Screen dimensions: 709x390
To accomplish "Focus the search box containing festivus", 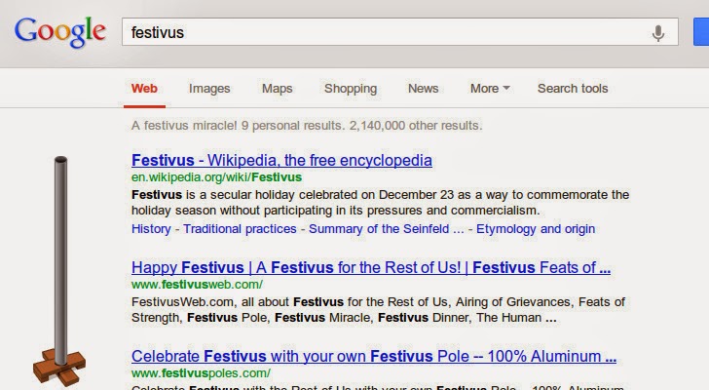I will [x=399, y=31].
